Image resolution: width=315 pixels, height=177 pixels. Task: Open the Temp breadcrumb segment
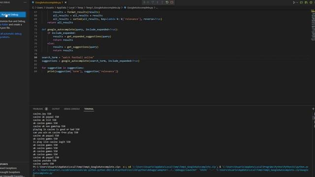click(80, 8)
